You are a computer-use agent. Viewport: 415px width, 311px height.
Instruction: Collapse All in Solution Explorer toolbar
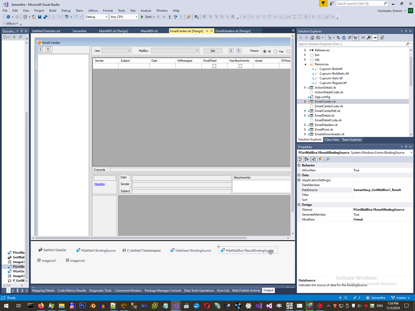point(350,38)
